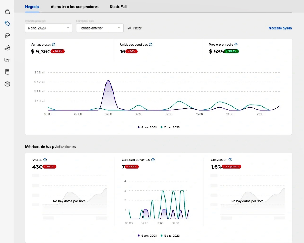The image size is (304, 243).
Task: Switch to the Stock Full tab
Action: coord(118,6)
